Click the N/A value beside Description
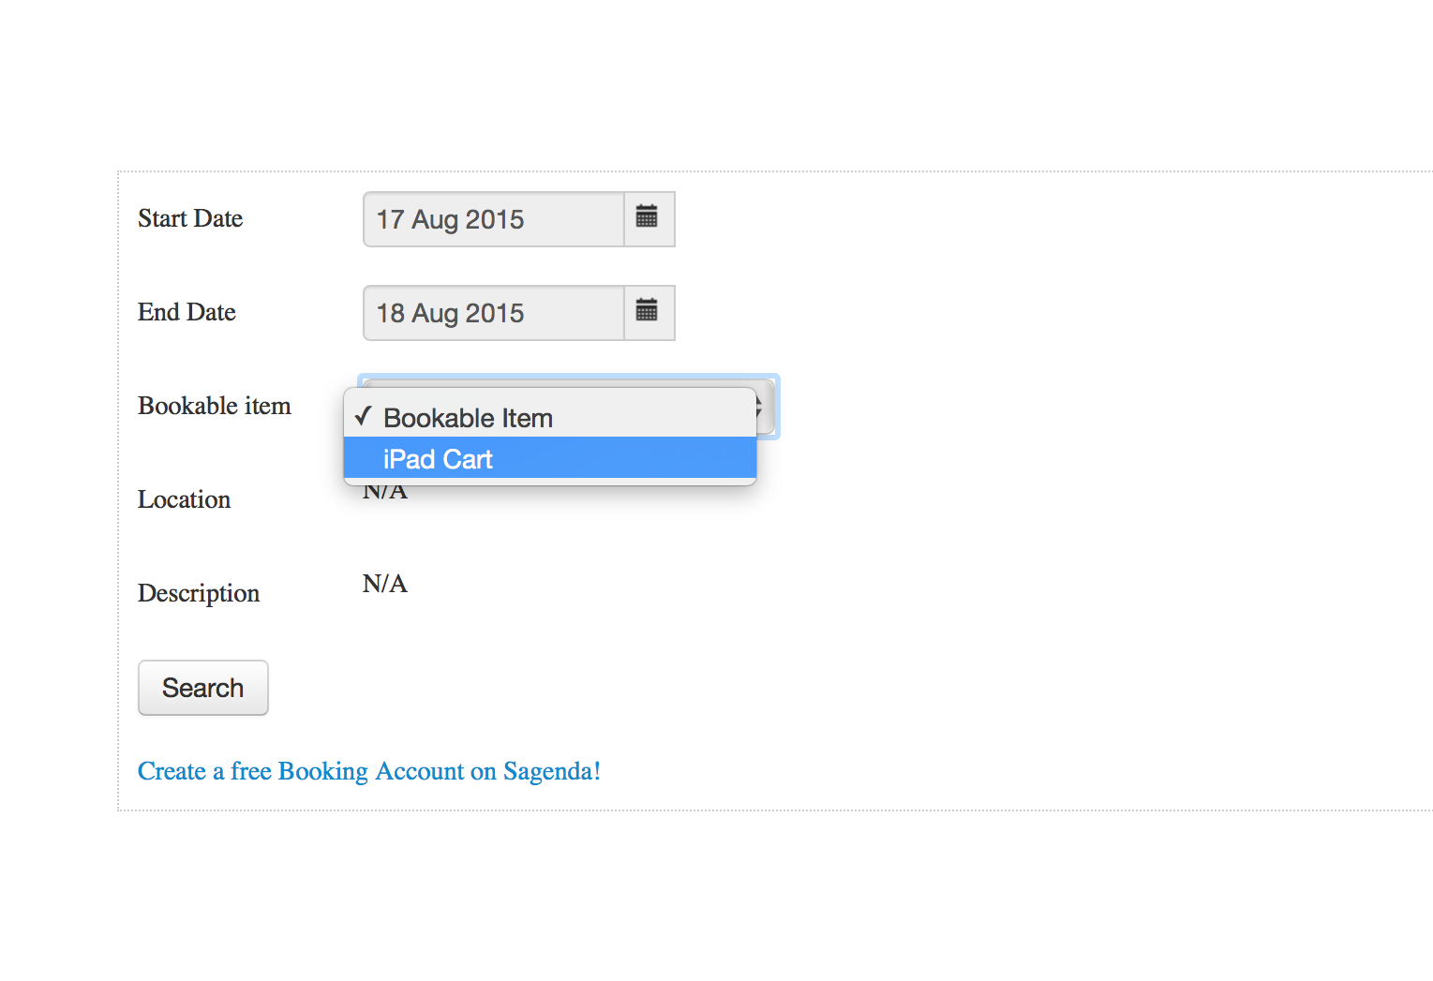This screenshot has height=981, width=1433. coord(384,584)
